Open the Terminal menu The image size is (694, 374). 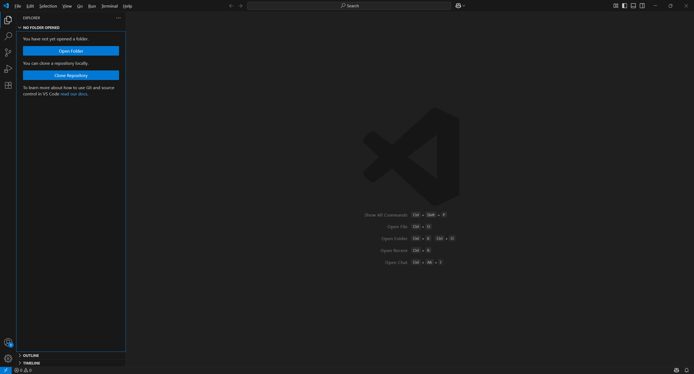click(109, 6)
